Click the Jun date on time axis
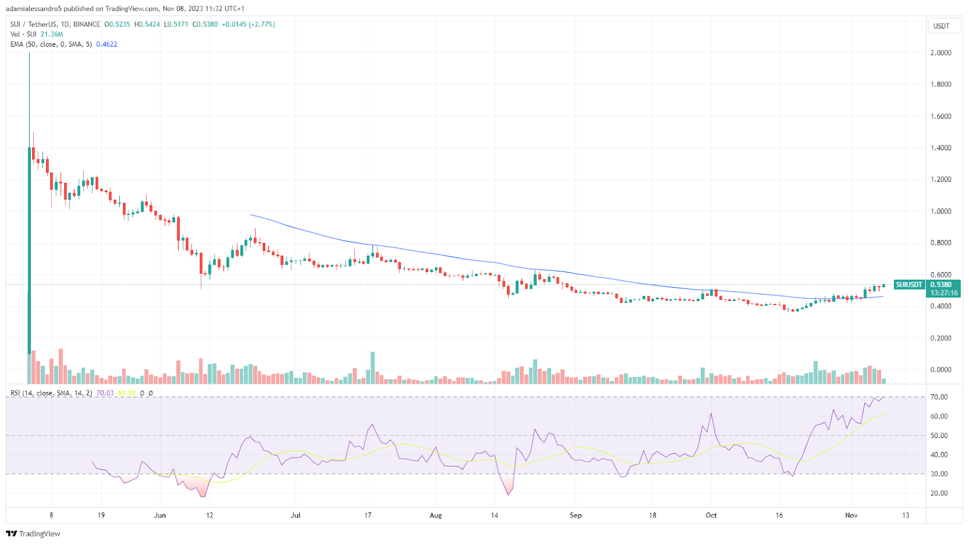Screen dimensions: 969x544 (160, 516)
